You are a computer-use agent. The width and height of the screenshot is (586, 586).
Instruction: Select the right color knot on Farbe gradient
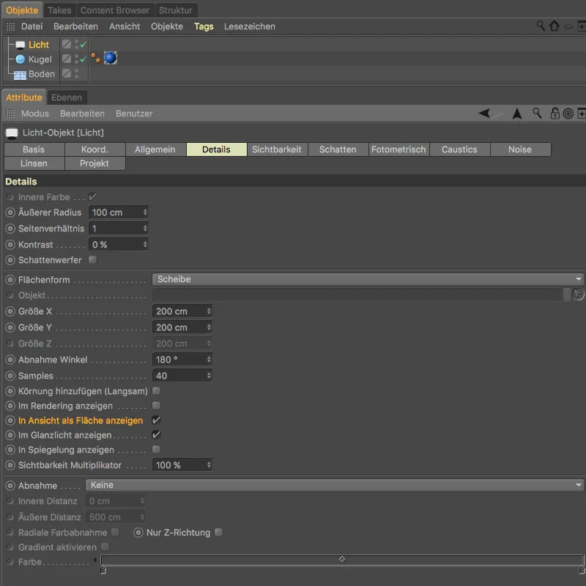pos(582,570)
